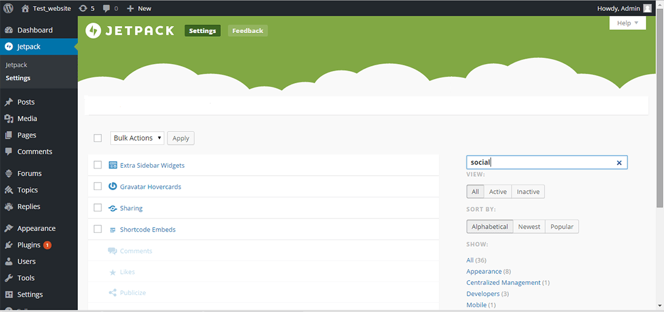Tick the select-all checkbox beside Bulk Actions

click(98, 138)
